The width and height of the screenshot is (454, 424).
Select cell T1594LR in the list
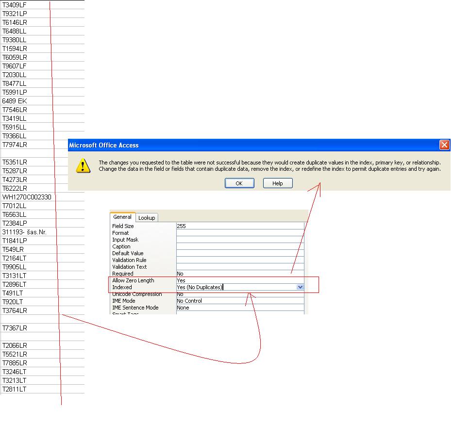pyautogui.click(x=43, y=49)
